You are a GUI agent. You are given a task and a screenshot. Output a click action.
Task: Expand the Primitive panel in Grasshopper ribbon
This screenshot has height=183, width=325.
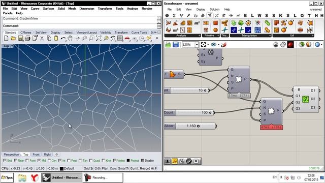(218, 36)
